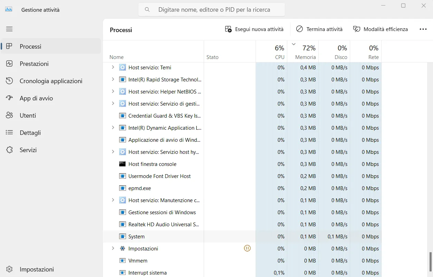The image size is (433, 277).
Task: Click the Esegui nuova attività icon
Action: [228, 29]
